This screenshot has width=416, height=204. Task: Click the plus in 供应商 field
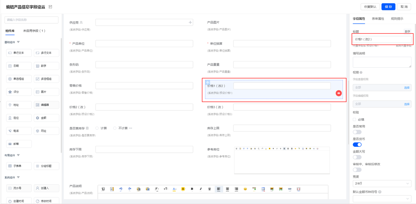(190, 22)
